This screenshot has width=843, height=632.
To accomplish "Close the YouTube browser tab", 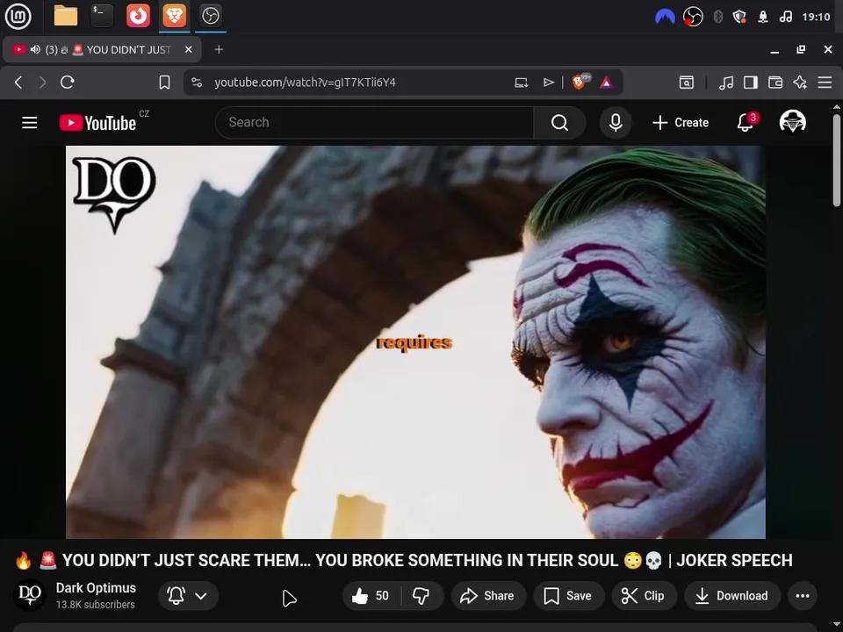I will point(188,49).
